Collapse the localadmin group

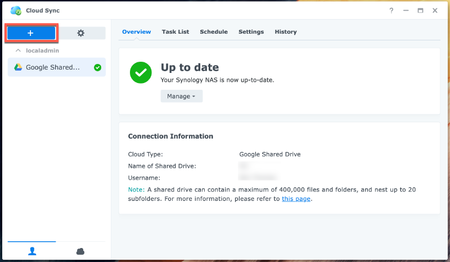click(17, 50)
